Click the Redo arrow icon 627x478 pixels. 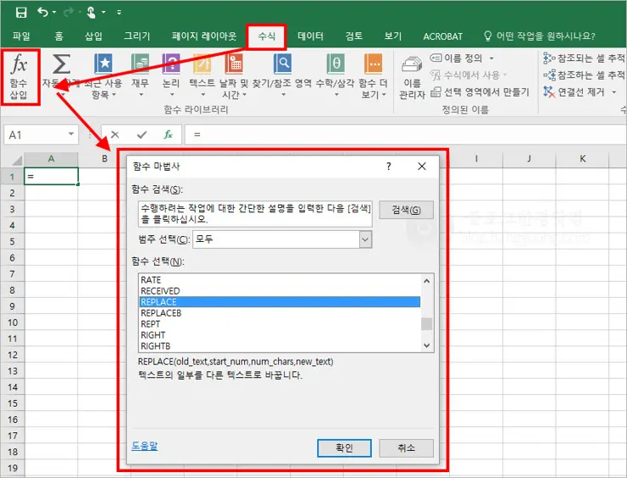[69, 13]
